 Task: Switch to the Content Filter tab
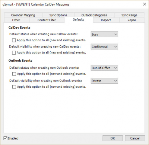pos(47,20)
